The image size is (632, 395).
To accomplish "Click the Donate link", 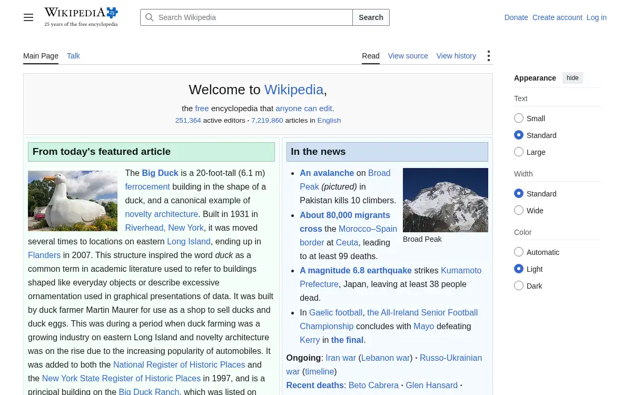I will point(516,17).
